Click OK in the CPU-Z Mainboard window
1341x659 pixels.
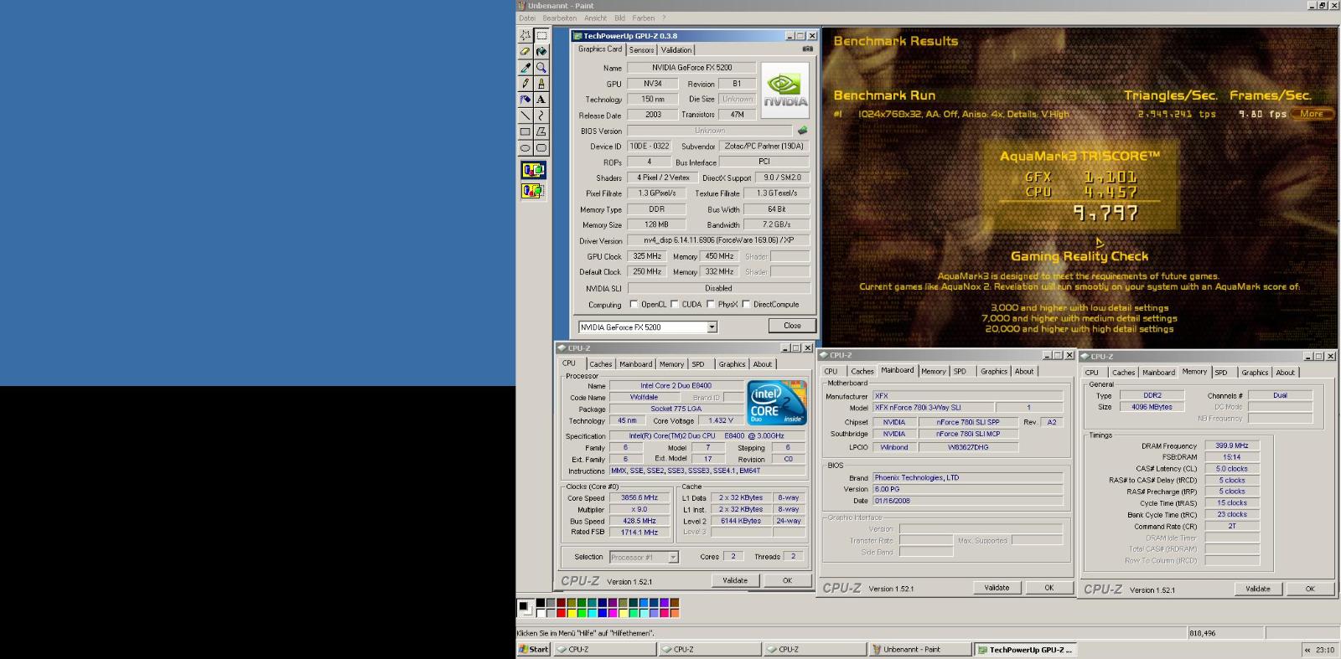1048,588
